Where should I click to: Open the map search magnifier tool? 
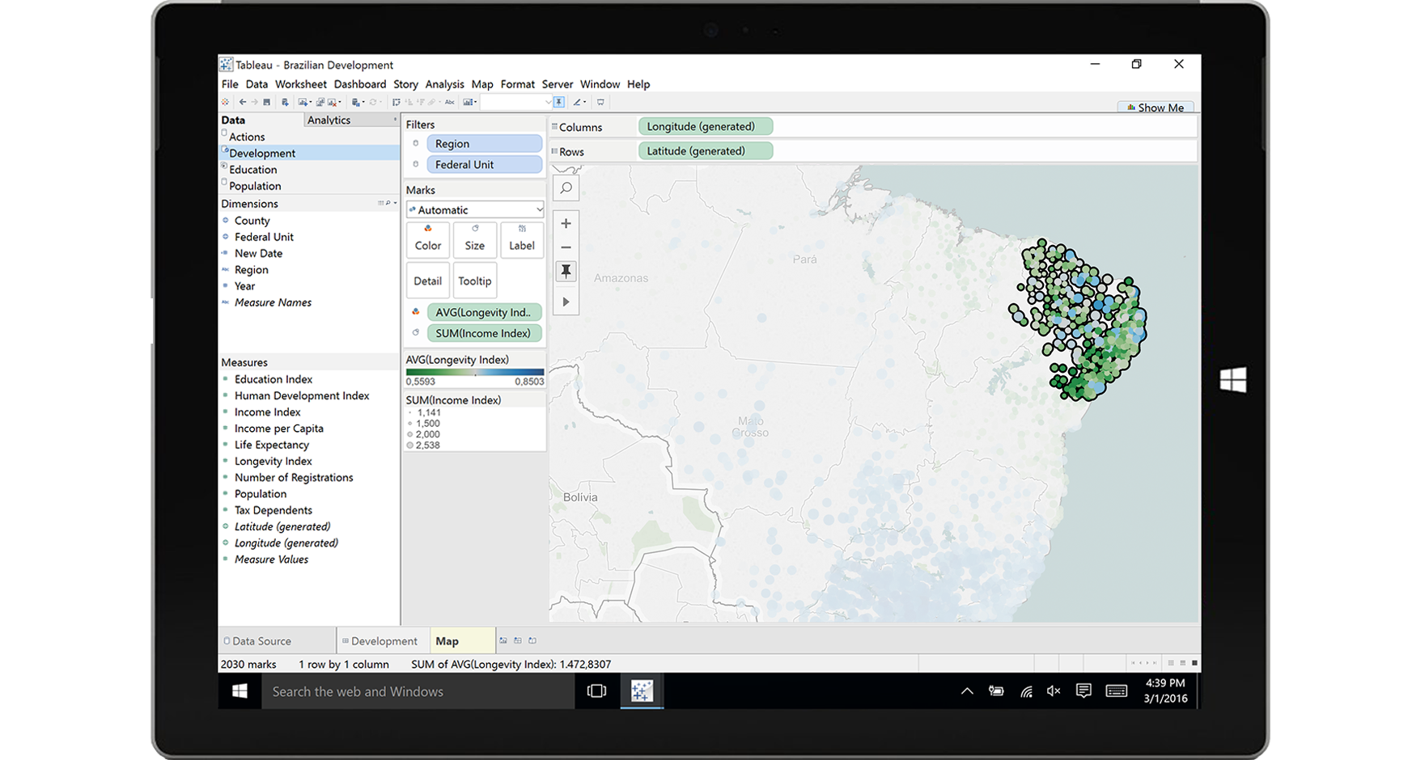(566, 188)
